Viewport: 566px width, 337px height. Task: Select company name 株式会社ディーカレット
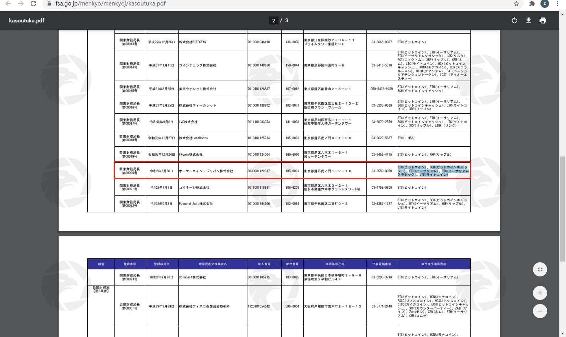197,105
